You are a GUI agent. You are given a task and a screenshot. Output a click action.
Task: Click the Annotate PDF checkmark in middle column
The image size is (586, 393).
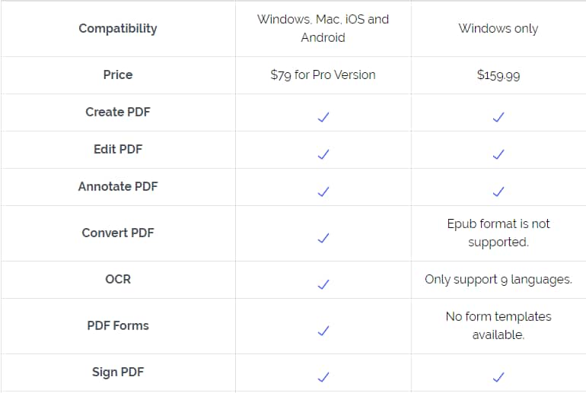(323, 192)
